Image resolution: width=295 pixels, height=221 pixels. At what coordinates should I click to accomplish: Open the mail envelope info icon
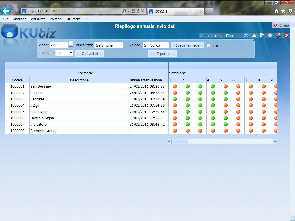click(x=262, y=36)
